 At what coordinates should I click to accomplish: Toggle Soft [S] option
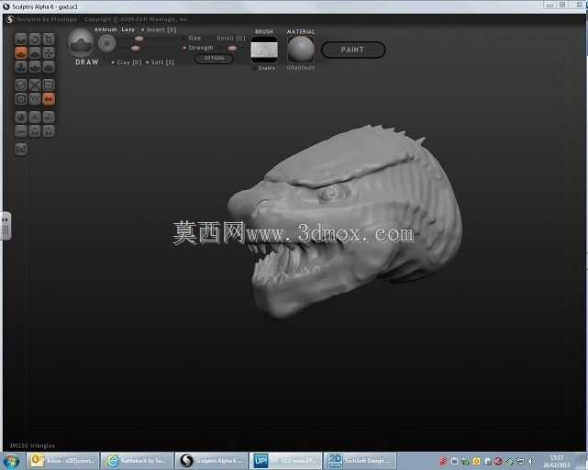[x=161, y=62]
